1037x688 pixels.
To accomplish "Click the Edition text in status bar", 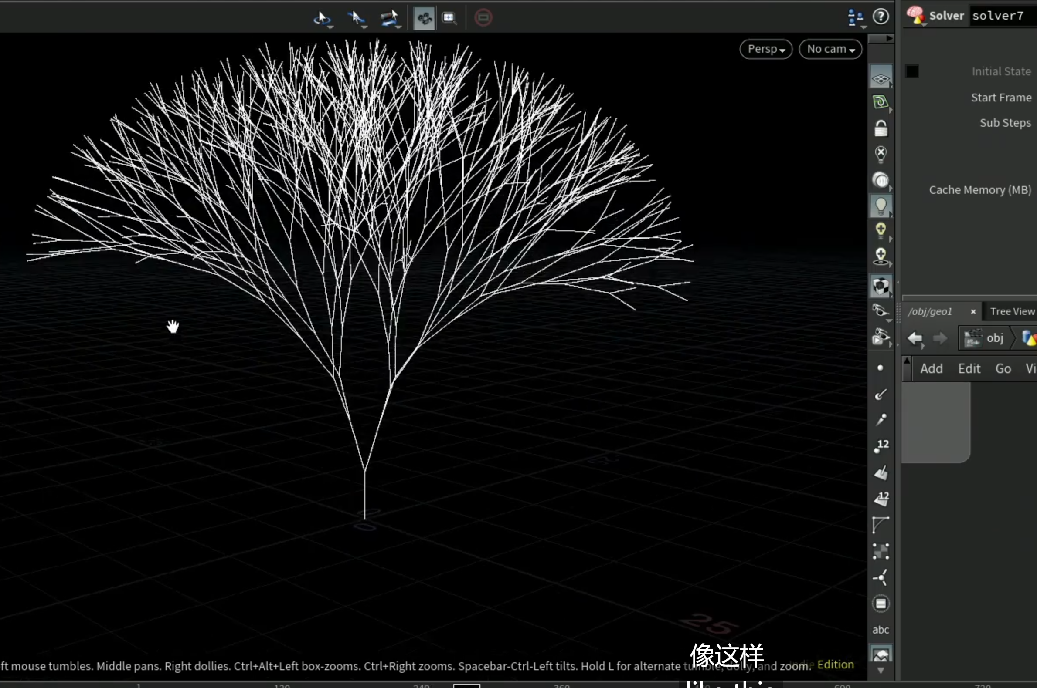I will [x=836, y=665].
